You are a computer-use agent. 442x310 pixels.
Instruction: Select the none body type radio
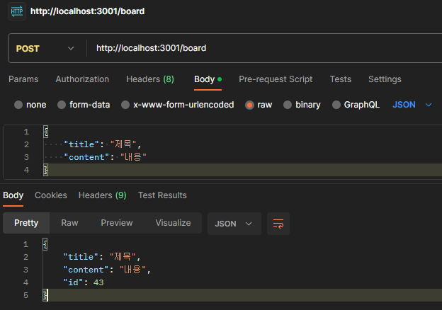coord(18,105)
